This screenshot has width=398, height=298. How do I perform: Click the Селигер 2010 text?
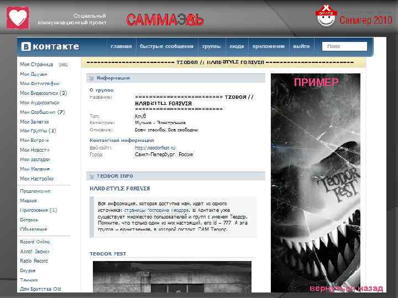pos(366,20)
